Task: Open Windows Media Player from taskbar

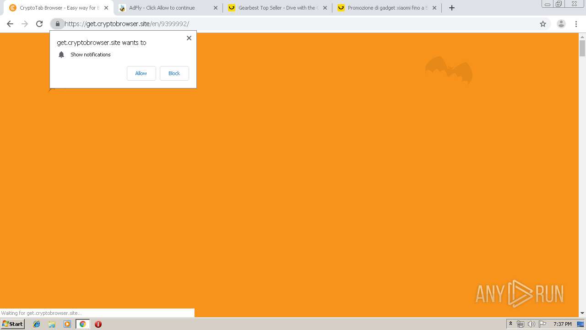Action: click(67, 324)
